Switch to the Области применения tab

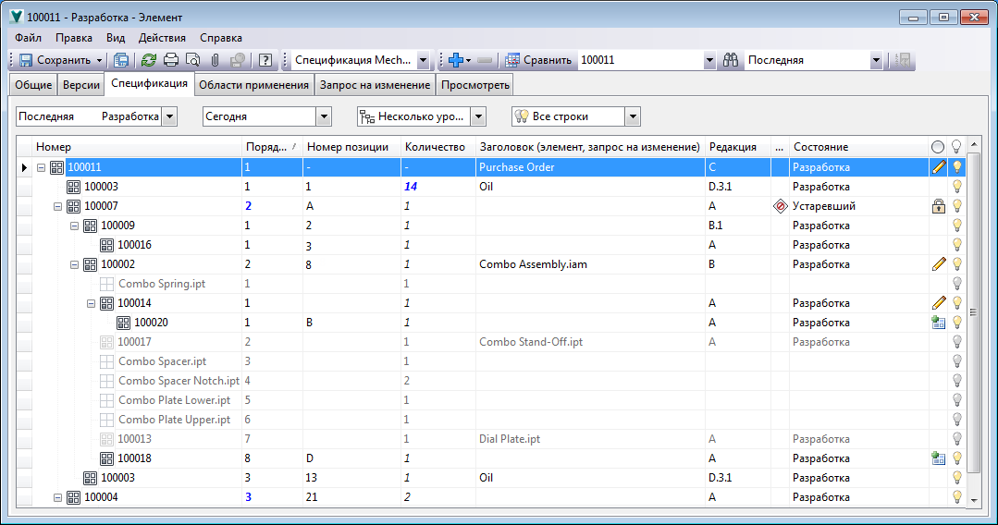253,85
